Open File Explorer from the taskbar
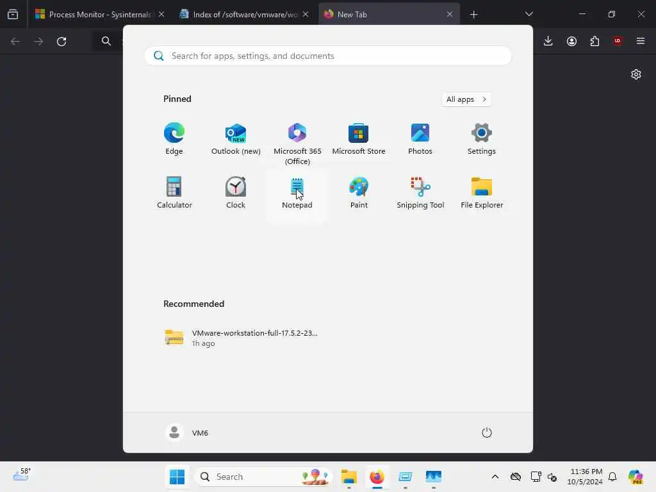The width and height of the screenshot is (656, 492). 348,477
